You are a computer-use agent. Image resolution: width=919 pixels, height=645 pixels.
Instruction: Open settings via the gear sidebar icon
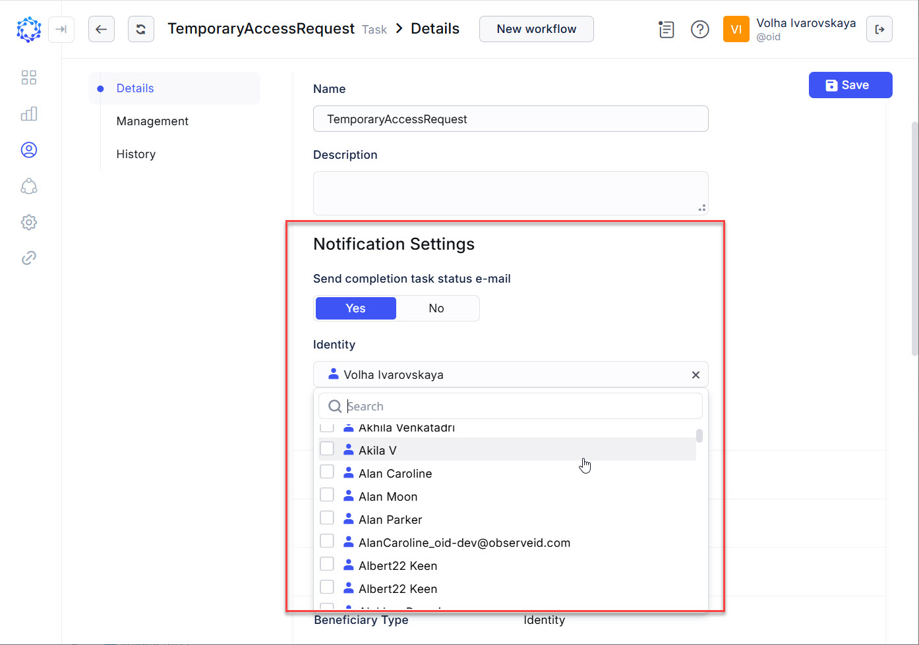[x=29, y=222]
